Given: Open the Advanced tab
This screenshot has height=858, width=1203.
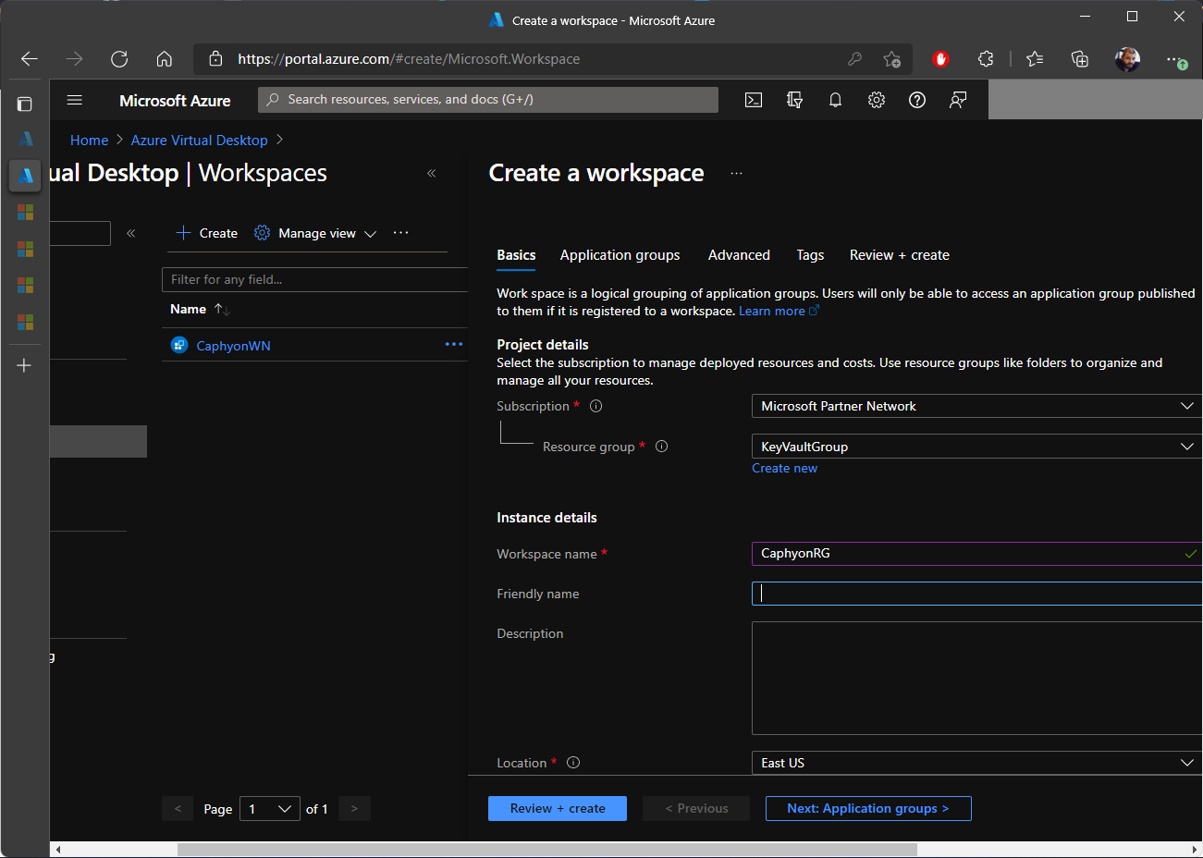Looking at the screenshot, I should [739, 255].
